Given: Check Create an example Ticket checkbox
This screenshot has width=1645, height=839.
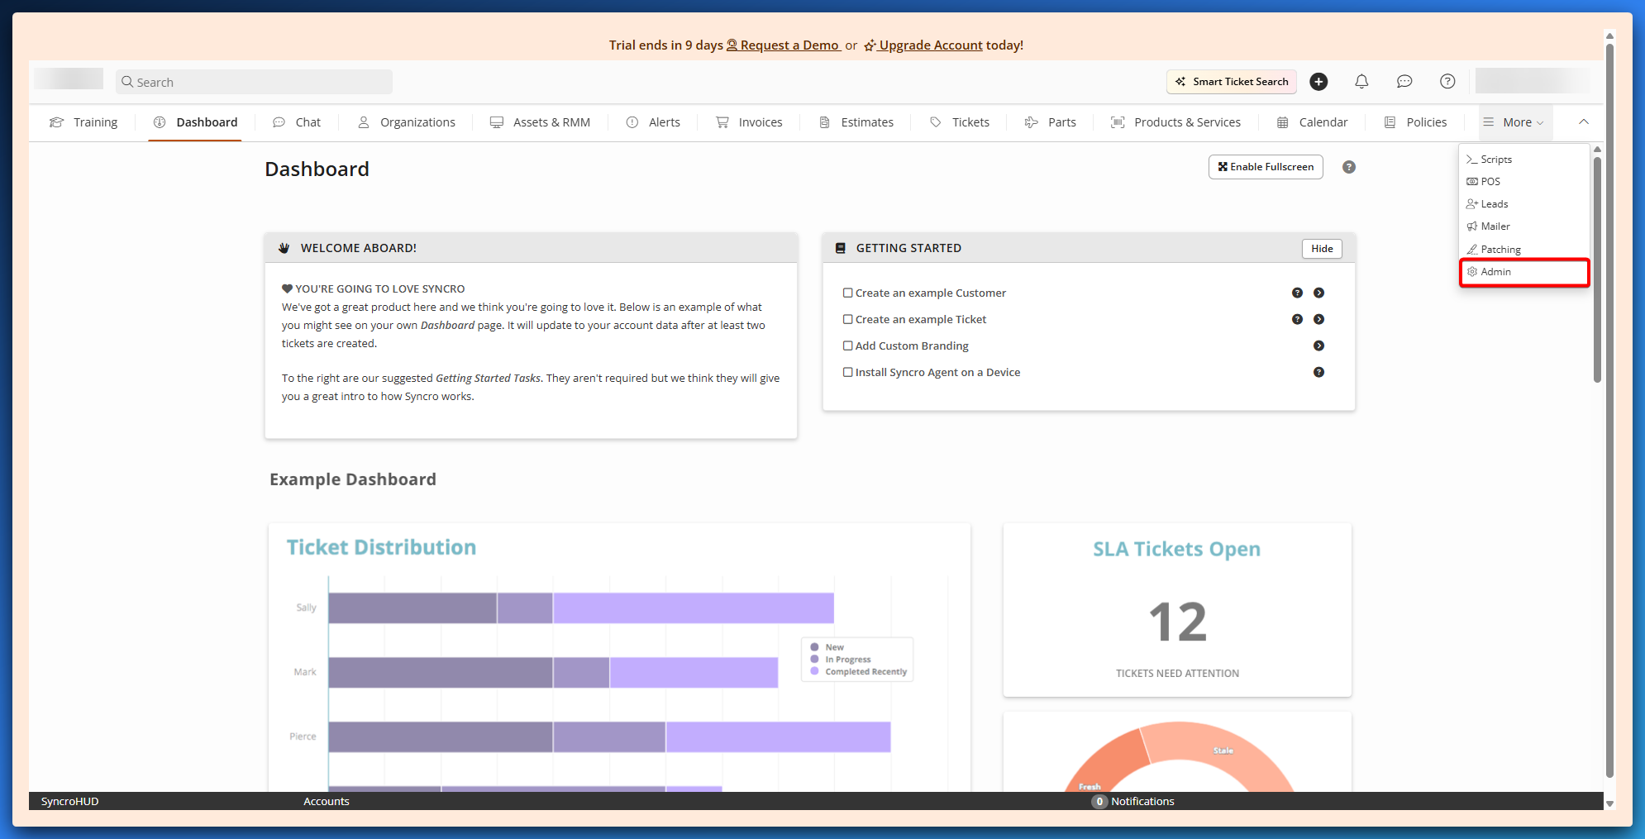Looking at the screenshot, I should click(847, 319).
